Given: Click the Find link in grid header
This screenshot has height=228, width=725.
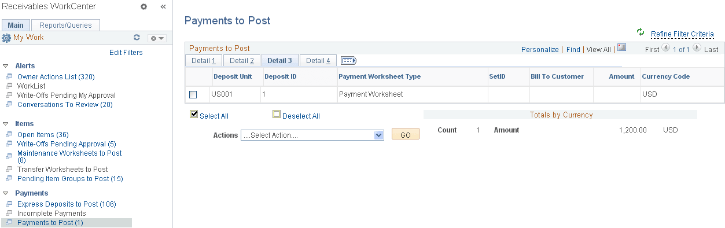Looking at the screenshot, I should pos(573,50).
